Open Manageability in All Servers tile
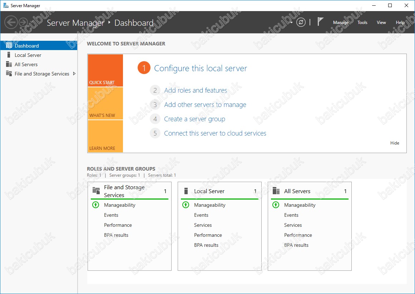Image resolution: width=415 pixels, height=294 pixels. pos(300,205)
